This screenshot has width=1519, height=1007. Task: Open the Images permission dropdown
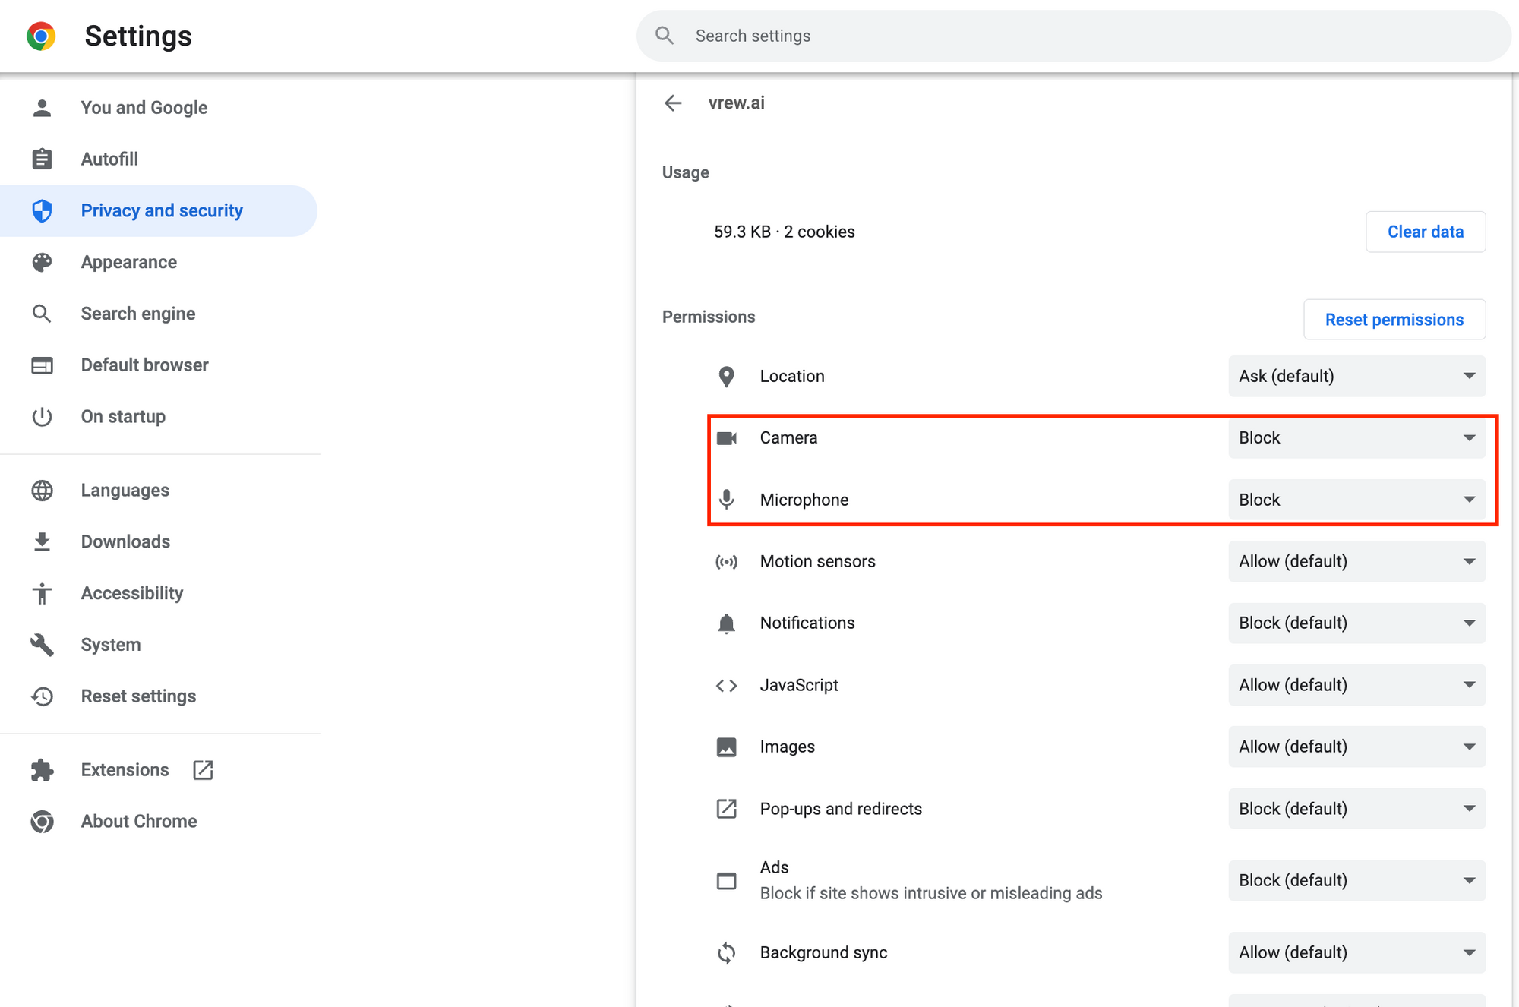(1356, 747)
